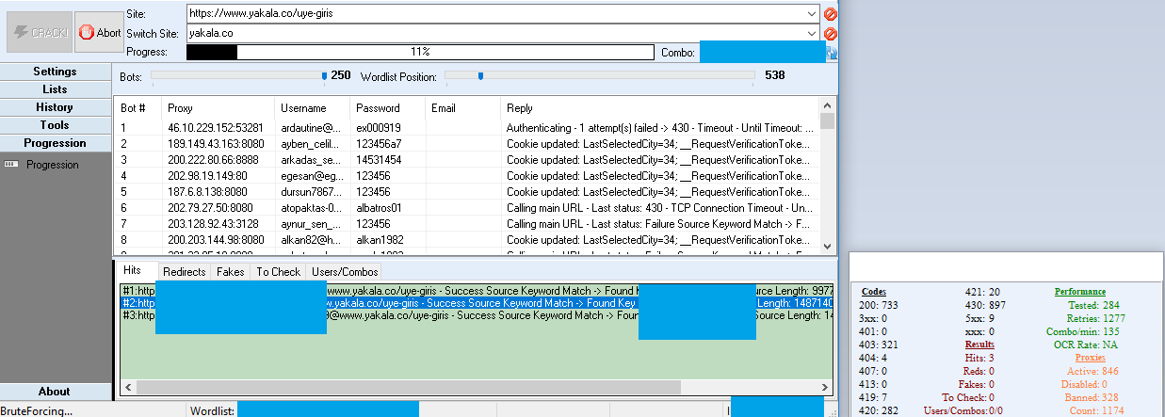Click the Codes heading in stats panel
Screen dimensions: 1165x417
coord(873,292)
